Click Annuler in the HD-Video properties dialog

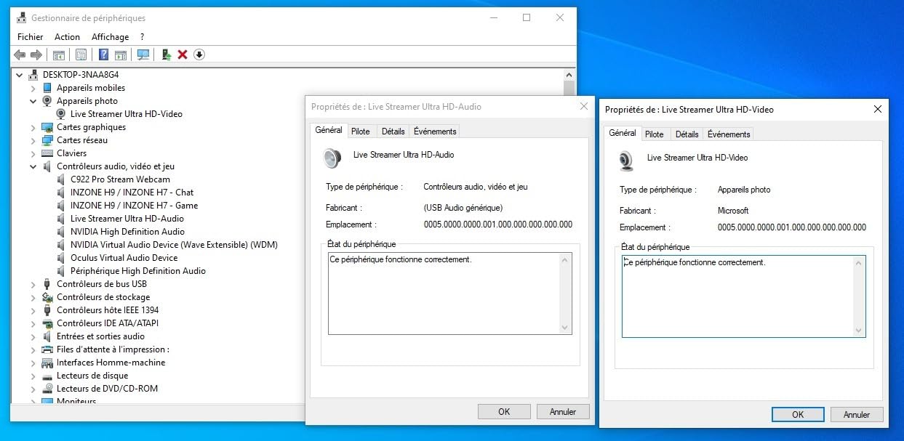coord(857,414)
